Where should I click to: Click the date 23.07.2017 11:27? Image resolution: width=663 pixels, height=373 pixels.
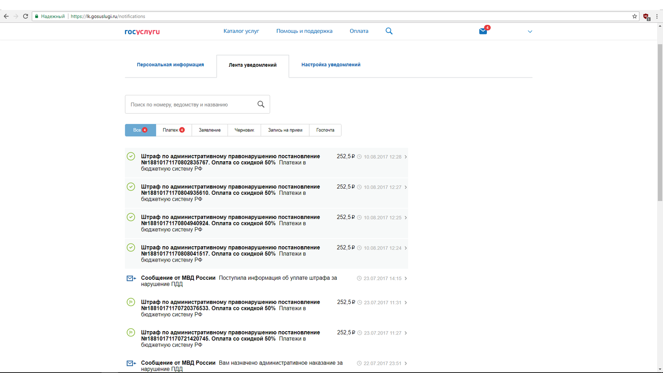[382, 333]
